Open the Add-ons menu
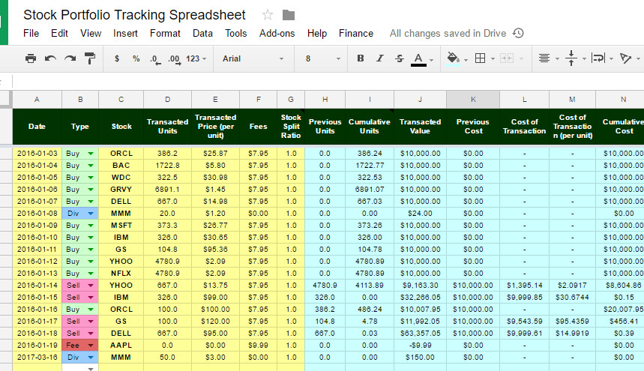Viewport: 644px width, 371px height. tap(277, 33)
